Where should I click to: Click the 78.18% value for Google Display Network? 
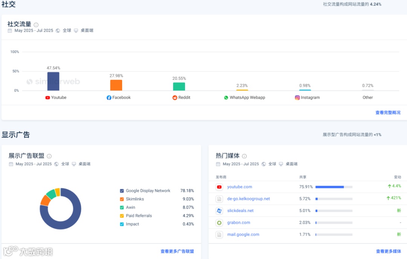click(187, 191)
